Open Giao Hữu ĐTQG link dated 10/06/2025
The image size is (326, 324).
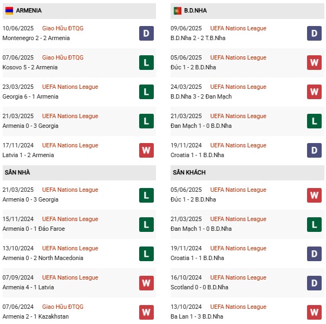tap(63, 28)
